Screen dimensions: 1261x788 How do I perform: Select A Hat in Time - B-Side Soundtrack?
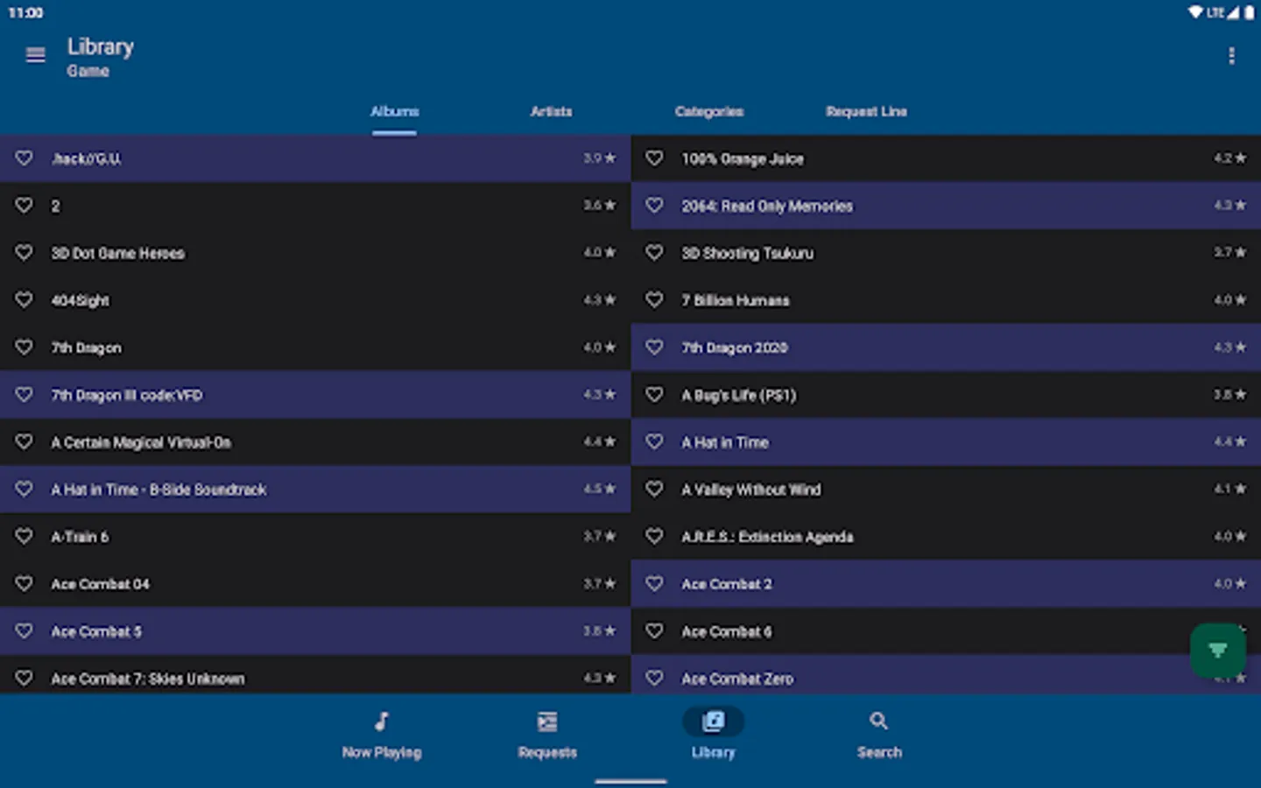pos(159,490)
